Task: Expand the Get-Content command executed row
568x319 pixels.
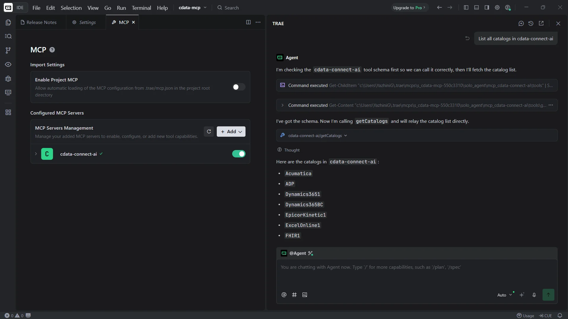Action: [283, 105]
